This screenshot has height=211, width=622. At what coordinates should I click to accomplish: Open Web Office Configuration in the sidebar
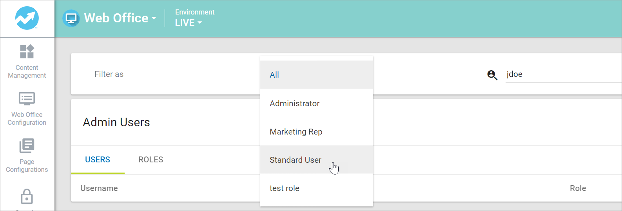(x=27, y=109)
